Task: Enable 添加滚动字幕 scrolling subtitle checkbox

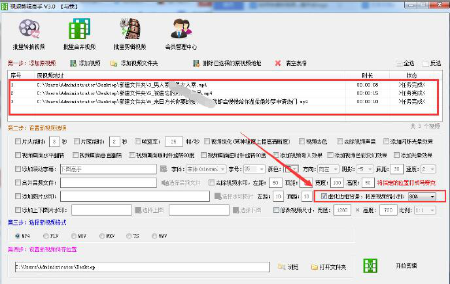Action: point(18,169)
